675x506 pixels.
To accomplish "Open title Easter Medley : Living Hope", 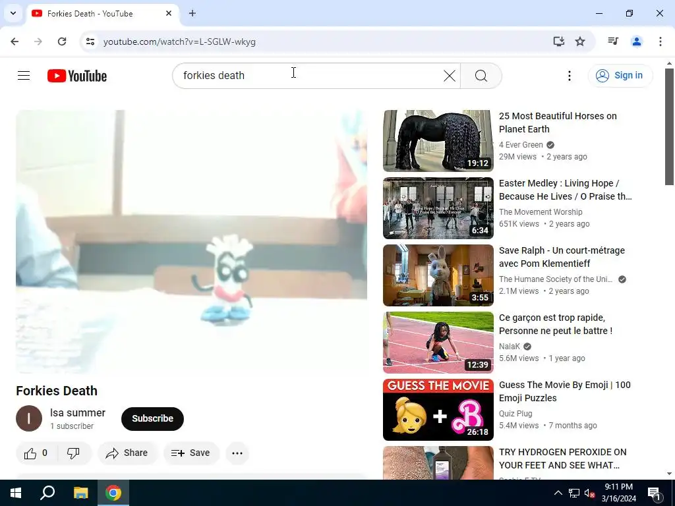I will click(x=565, y=190).
